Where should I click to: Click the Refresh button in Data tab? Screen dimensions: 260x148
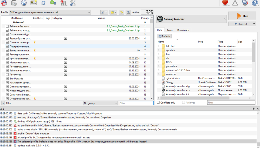click(x=164, y=36)
